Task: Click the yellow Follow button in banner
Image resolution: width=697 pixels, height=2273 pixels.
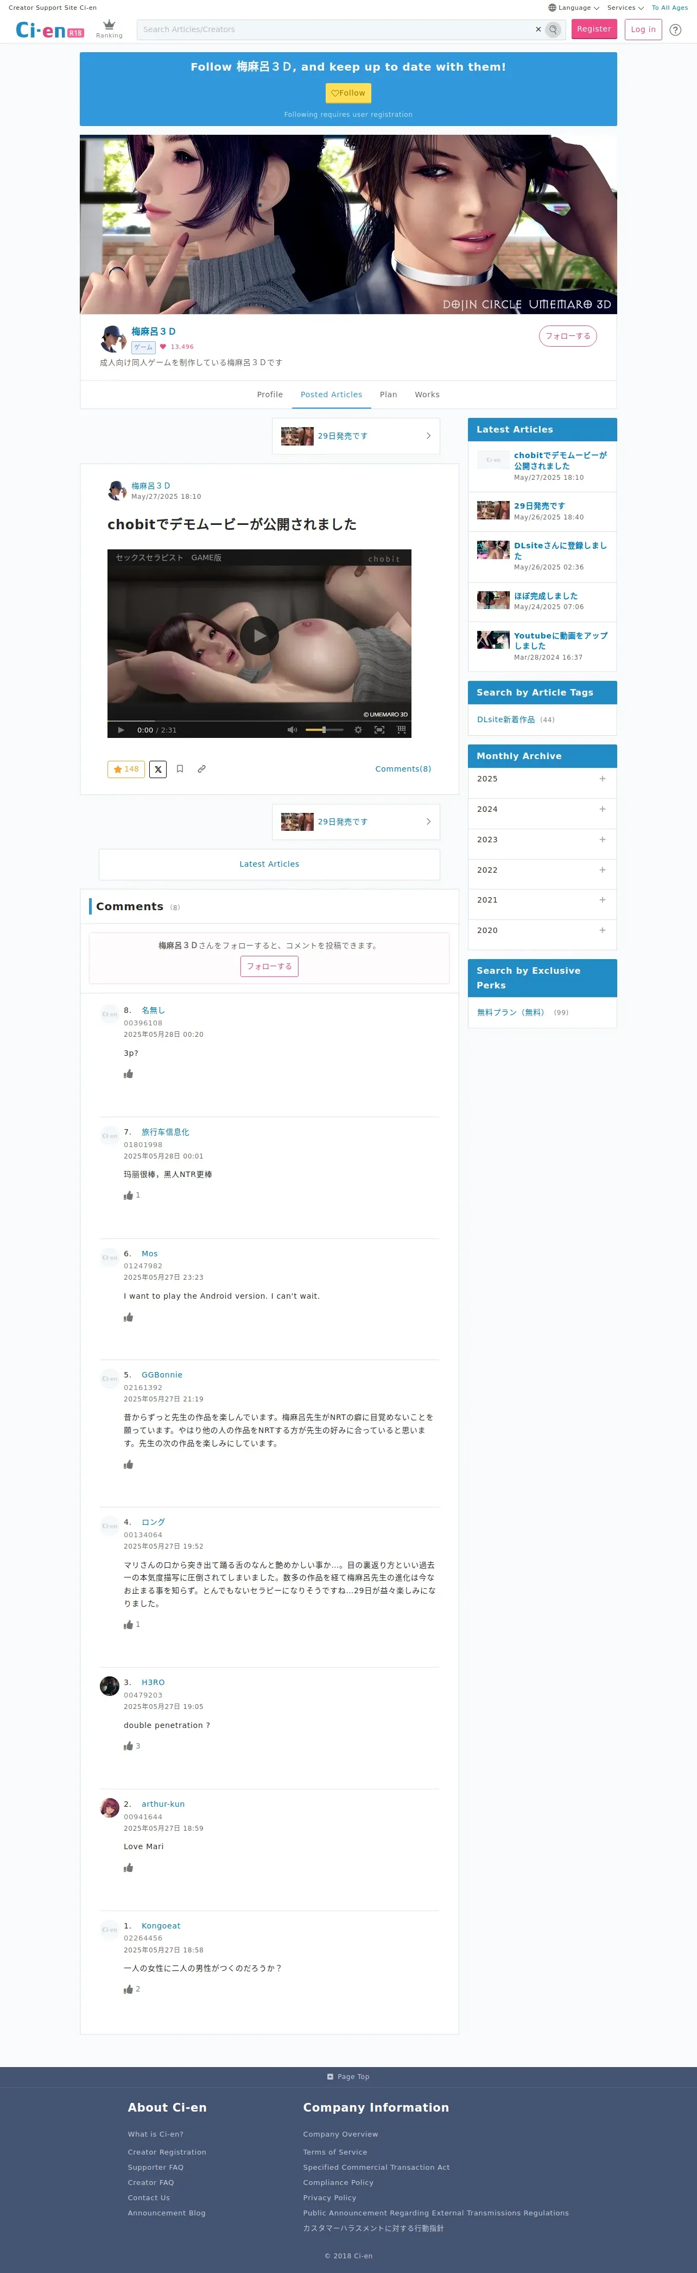Action: click(x=348, y=93)
